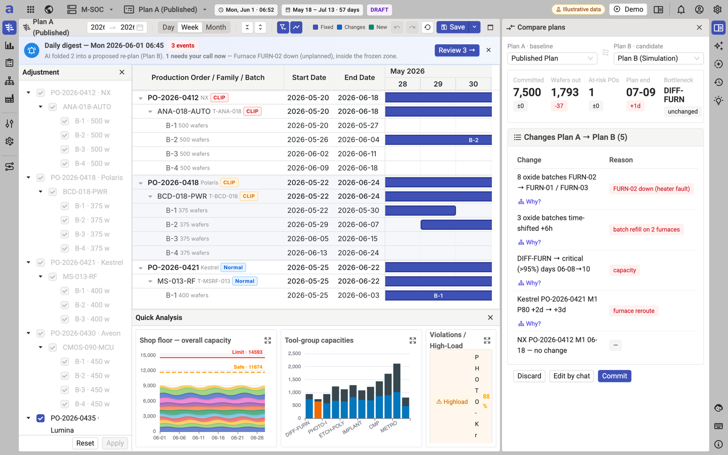The height and width of the screenshot is (455, 728).
Task: Open lightbulb insights icon in right rail
Action: pyautogui.click(x=718, y=101)
